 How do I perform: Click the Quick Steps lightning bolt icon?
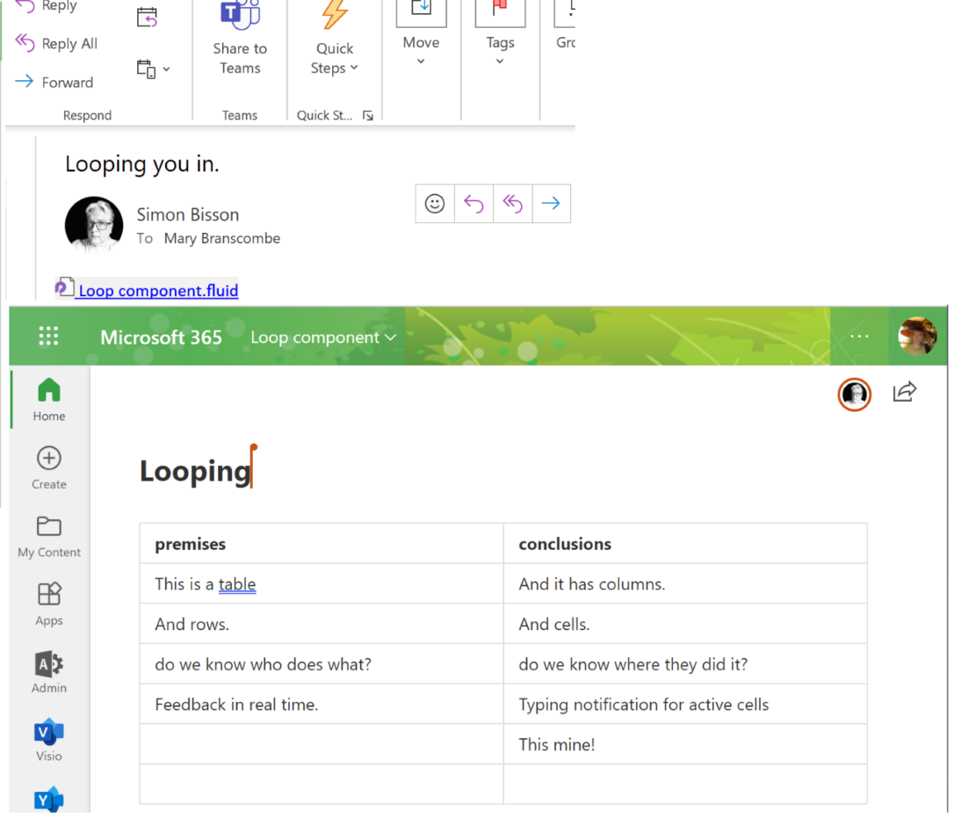click(334, 15)
